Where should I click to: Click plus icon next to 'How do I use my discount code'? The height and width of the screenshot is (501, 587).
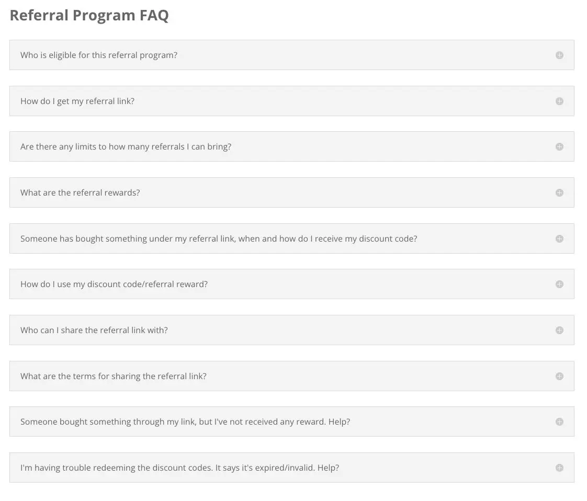coord(559,284)
